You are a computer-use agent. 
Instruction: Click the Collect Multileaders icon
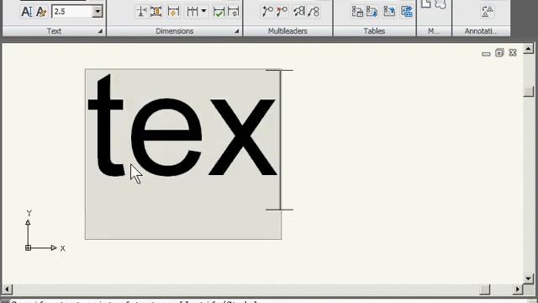314,12
